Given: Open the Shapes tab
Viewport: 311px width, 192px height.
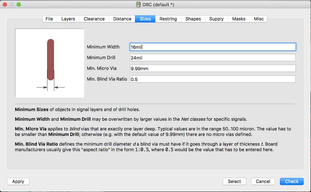Looking at the screenshot, I should pyautogui.click(x=193, y=19).
